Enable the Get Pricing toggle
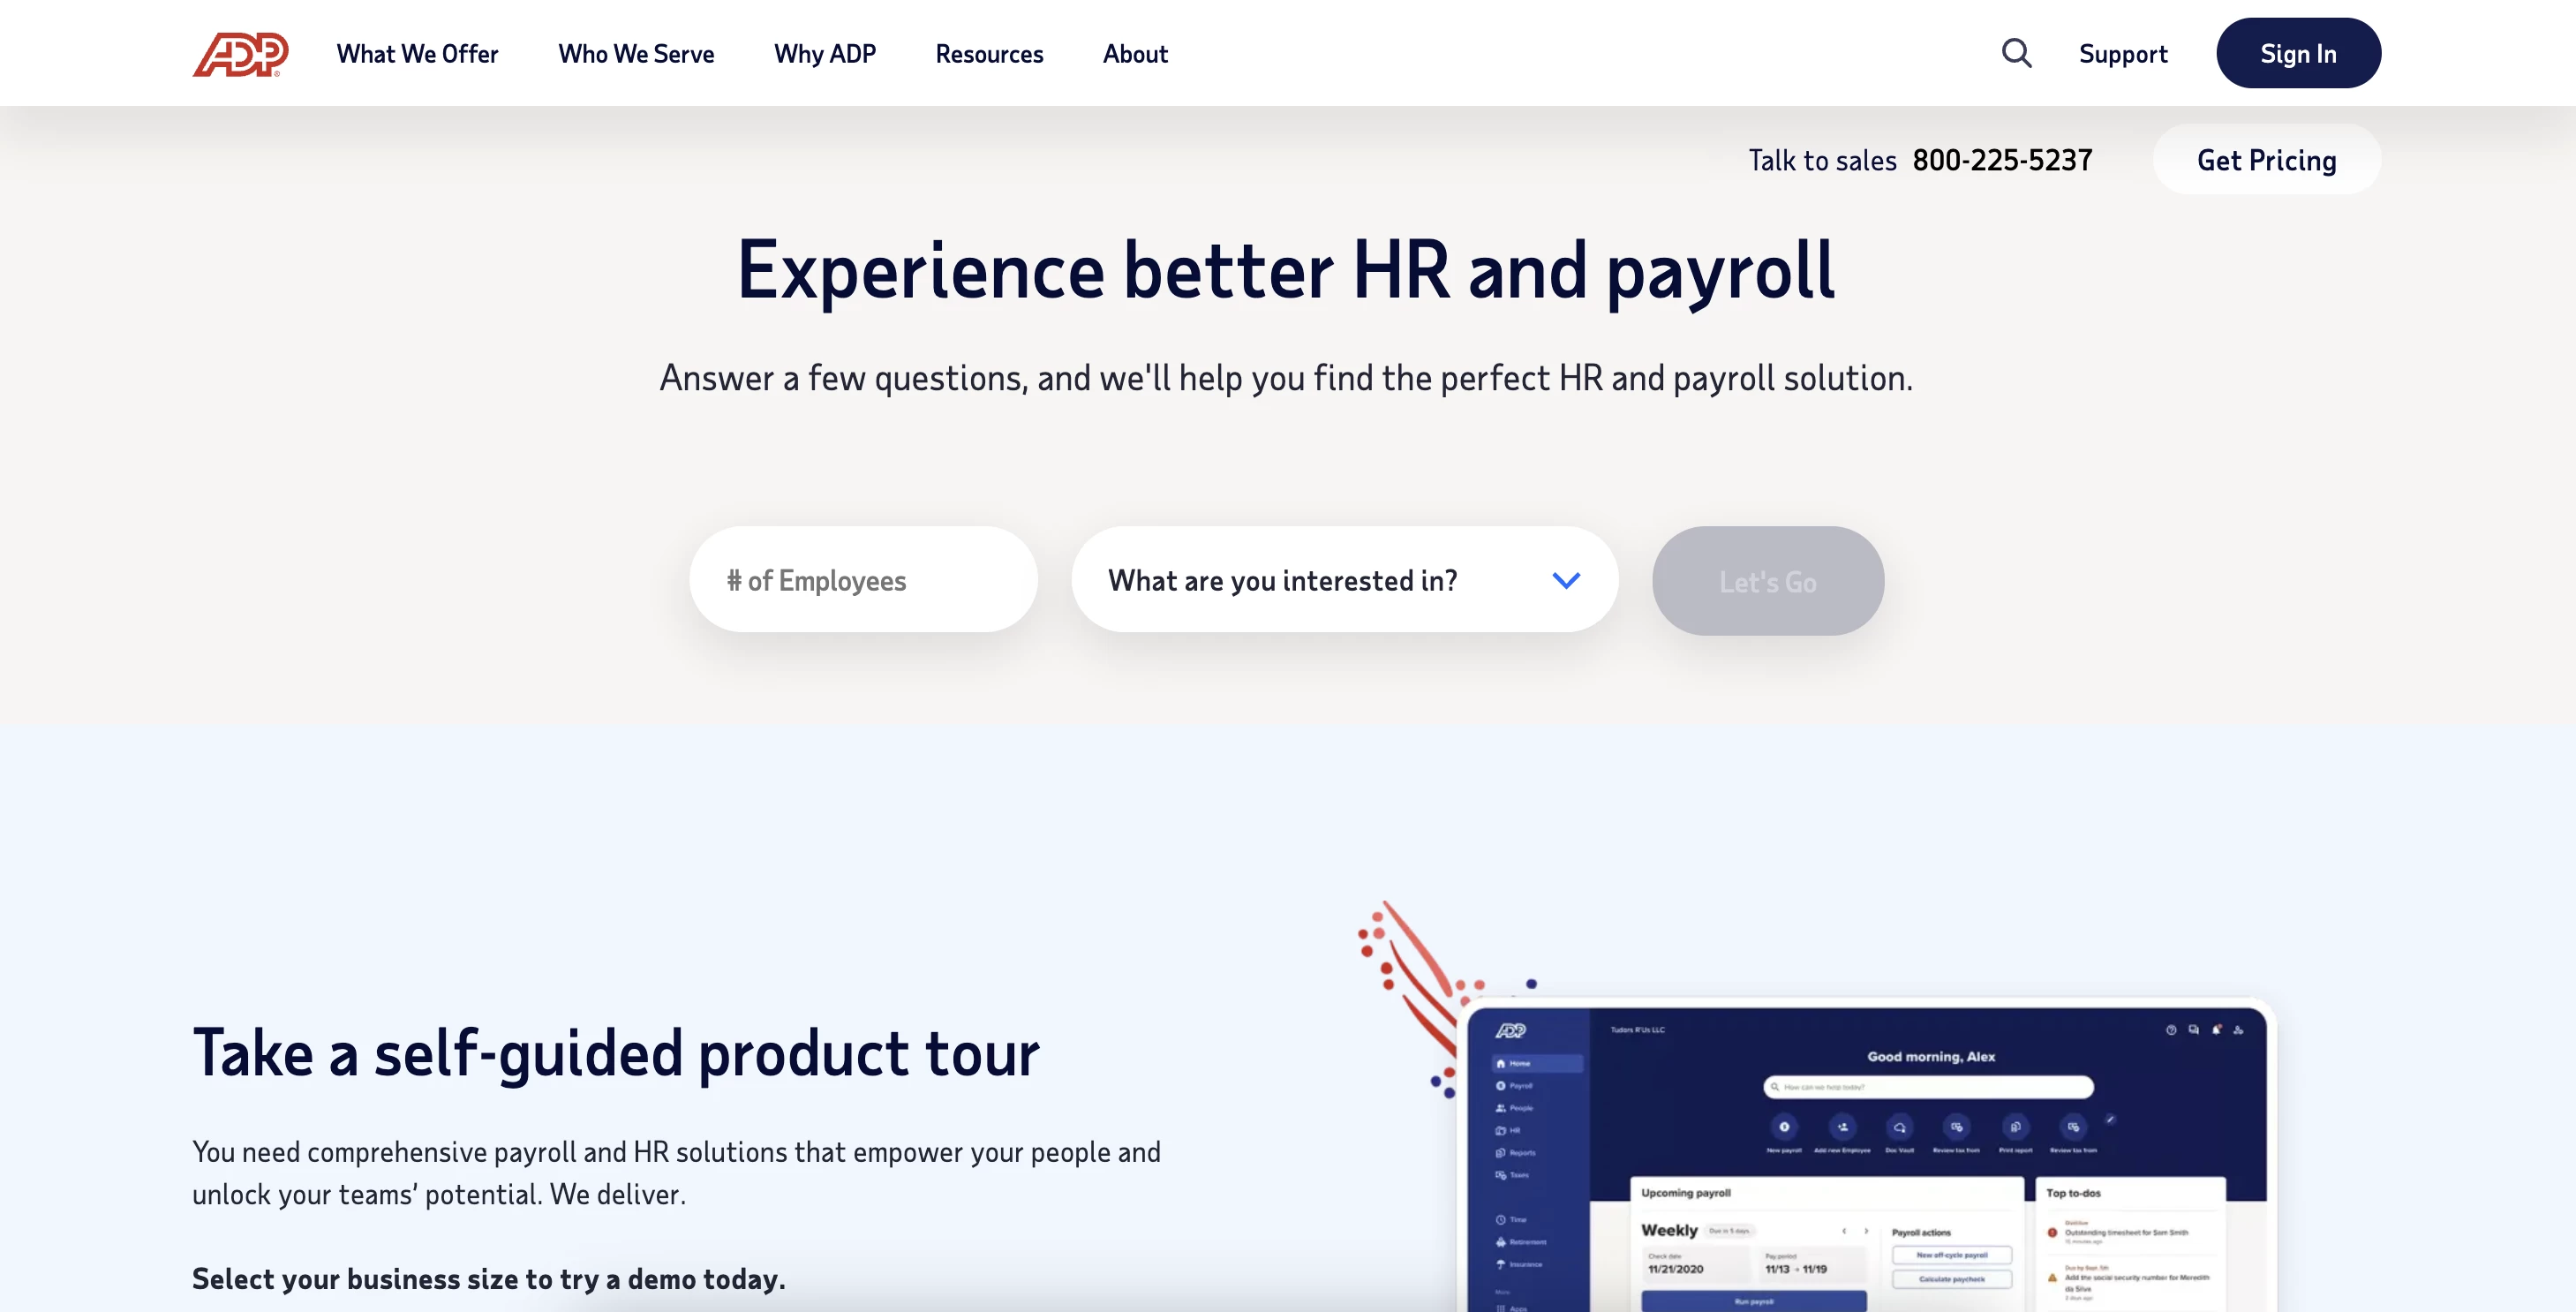Image resolution: width=2576 pixels, height=1312 pixels. point(2266,159)
